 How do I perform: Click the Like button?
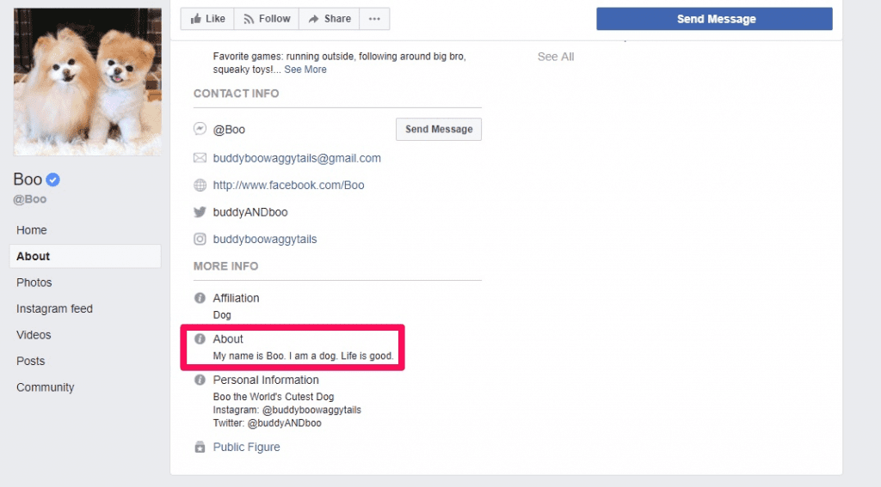(x=207, y=19)
